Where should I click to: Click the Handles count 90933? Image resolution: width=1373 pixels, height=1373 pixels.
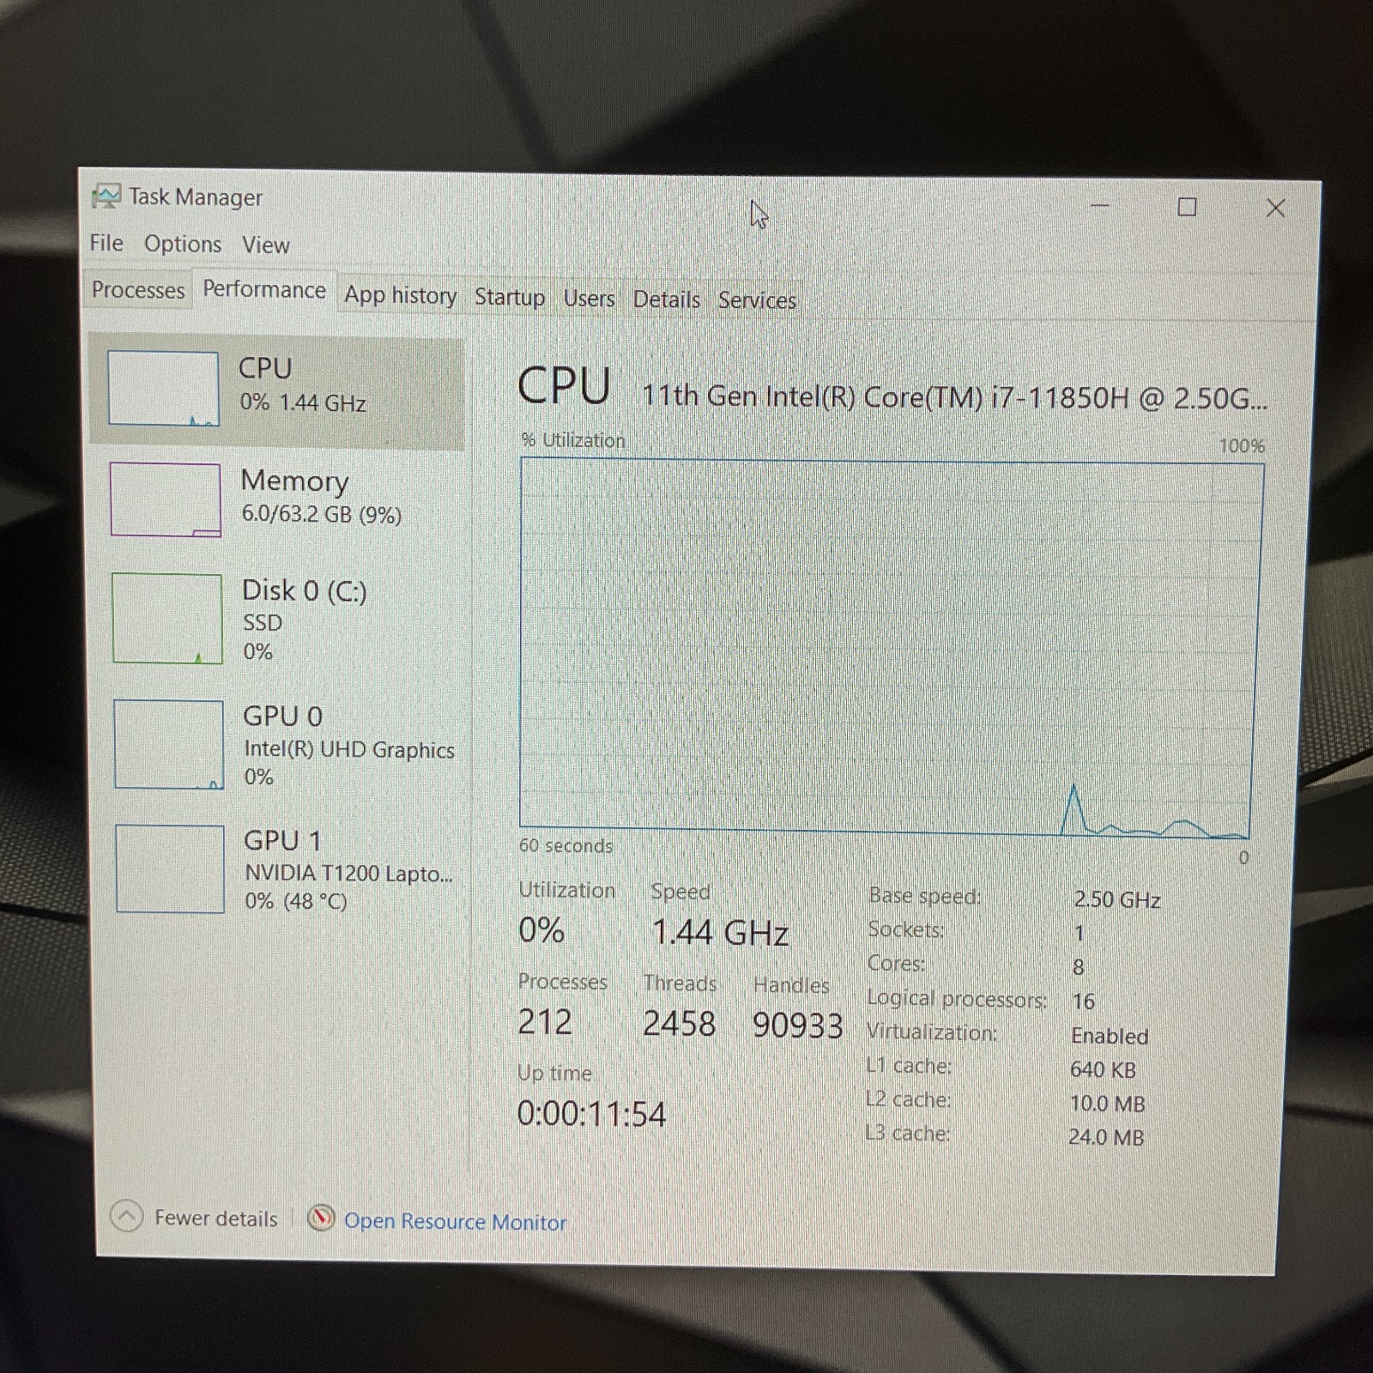pyautogui.click(x=797, y=1025)
